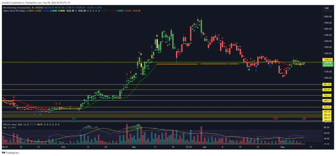336x156 pixels.
Task: Click 80.00 on the RSI axis
Action: point(326,127)
